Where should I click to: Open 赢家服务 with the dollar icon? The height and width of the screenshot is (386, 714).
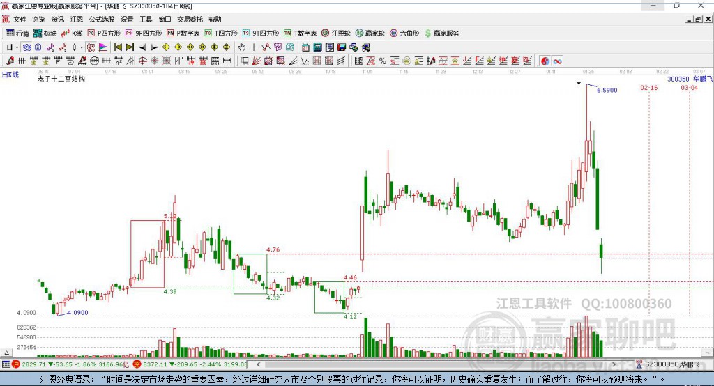[x=441, y=33]
